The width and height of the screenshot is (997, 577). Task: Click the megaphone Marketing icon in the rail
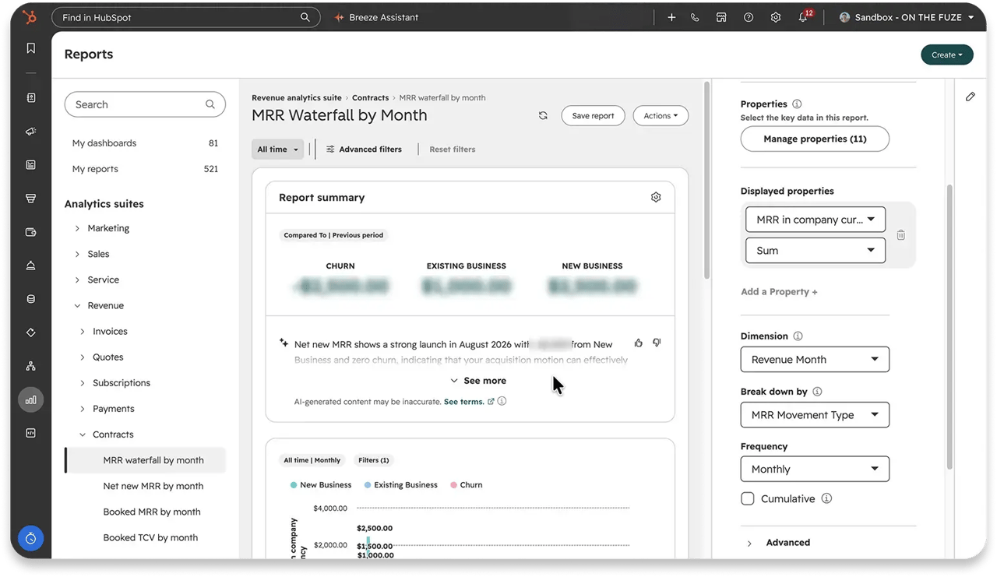[x=31, y=132]
